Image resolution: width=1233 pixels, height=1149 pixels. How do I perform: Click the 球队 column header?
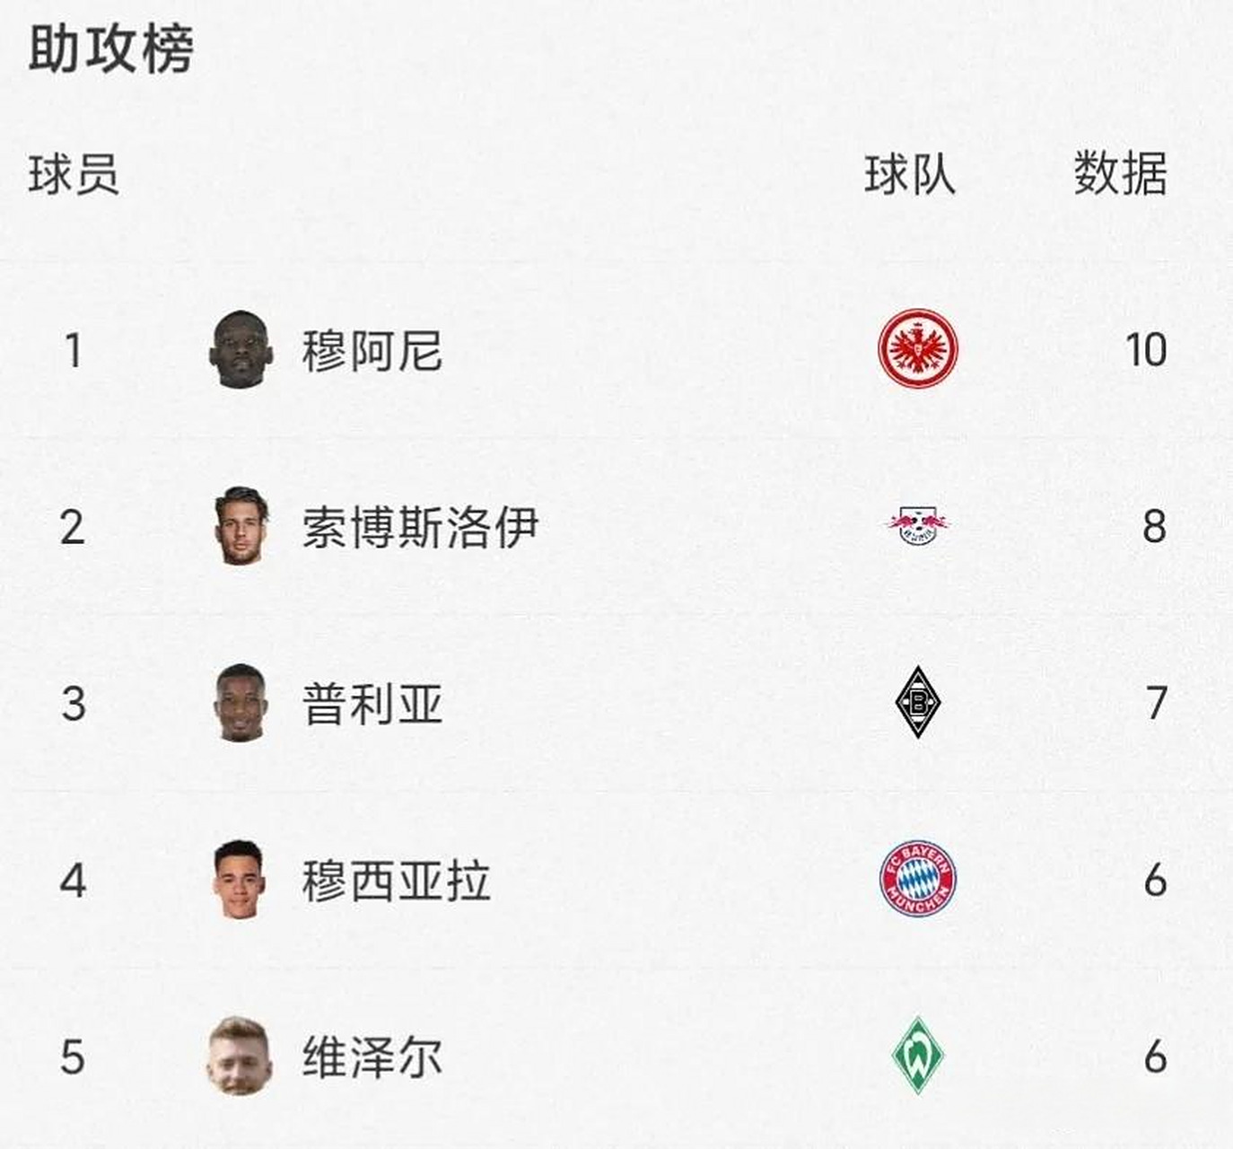point(909,174)
